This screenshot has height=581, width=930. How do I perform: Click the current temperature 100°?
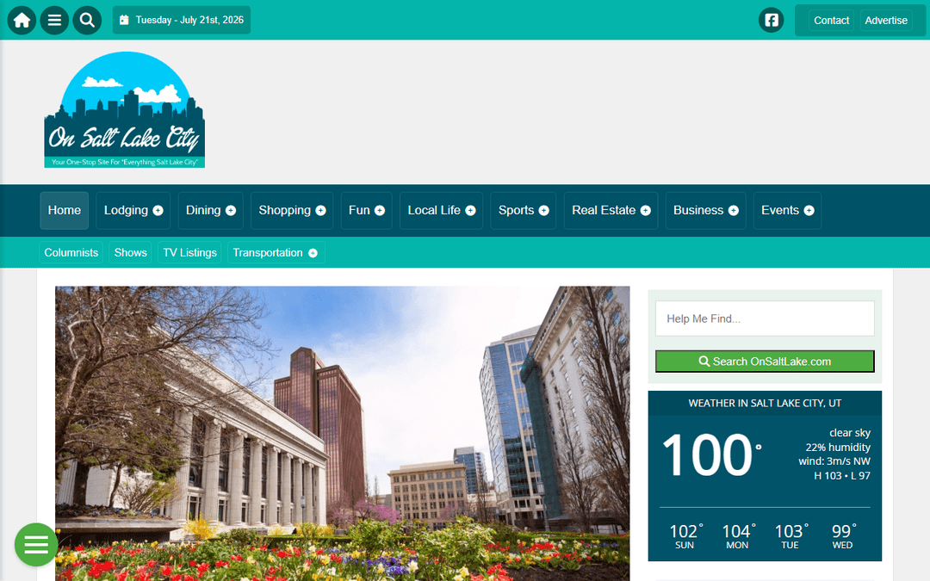(x=711, y=455)
